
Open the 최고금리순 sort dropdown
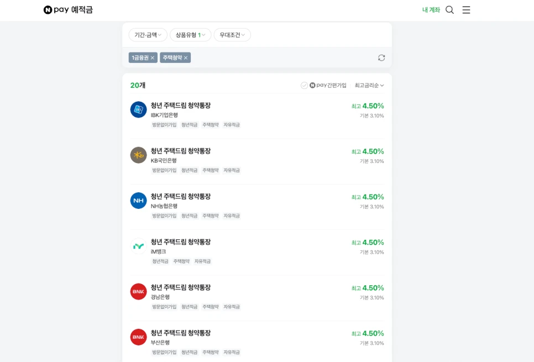pos(369,85)
